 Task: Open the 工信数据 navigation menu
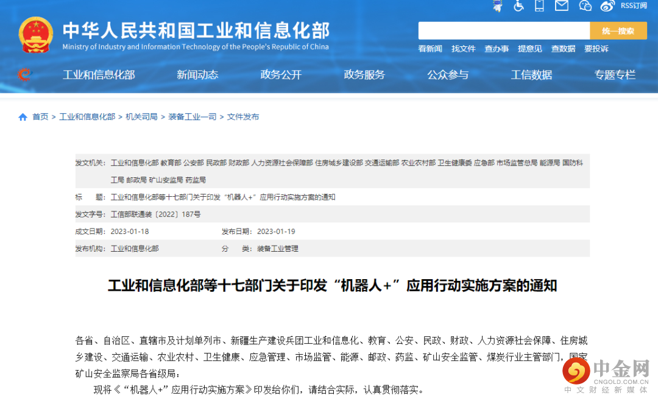coord(531,75)
